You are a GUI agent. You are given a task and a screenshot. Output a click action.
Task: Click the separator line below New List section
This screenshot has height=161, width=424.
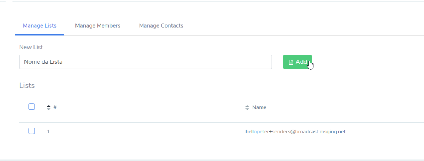click(221, 75)
